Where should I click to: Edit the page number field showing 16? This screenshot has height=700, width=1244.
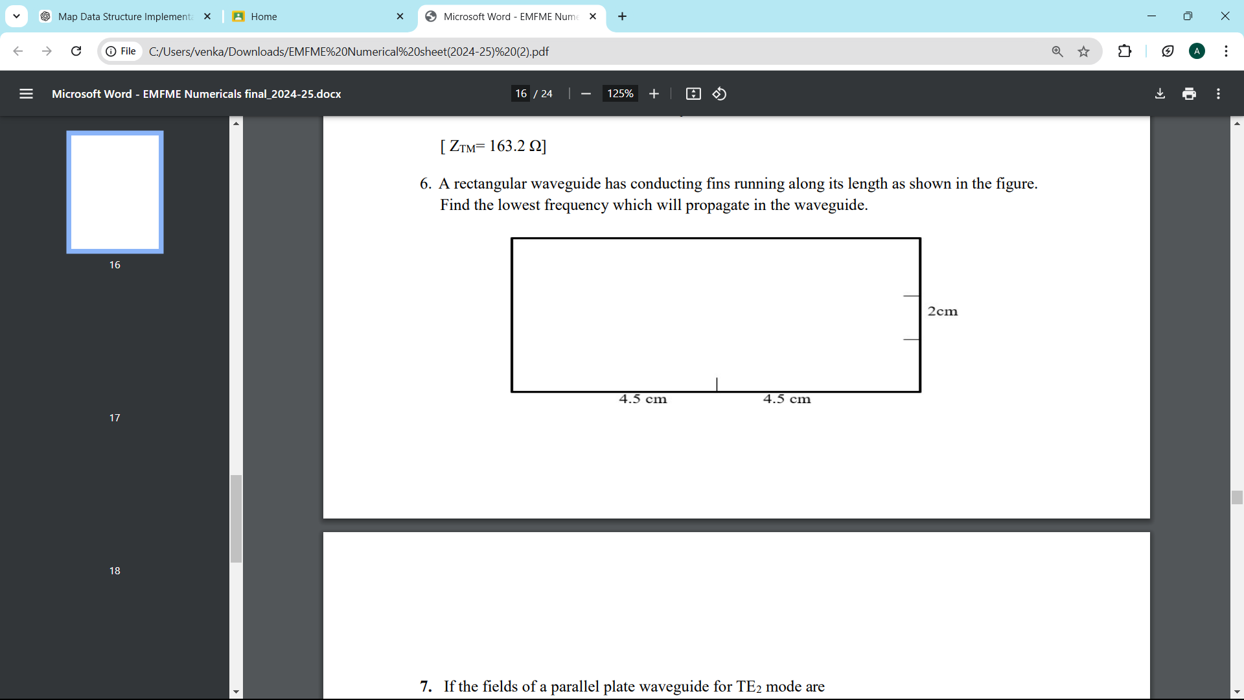pyautogui.click(x=521, y=93)
